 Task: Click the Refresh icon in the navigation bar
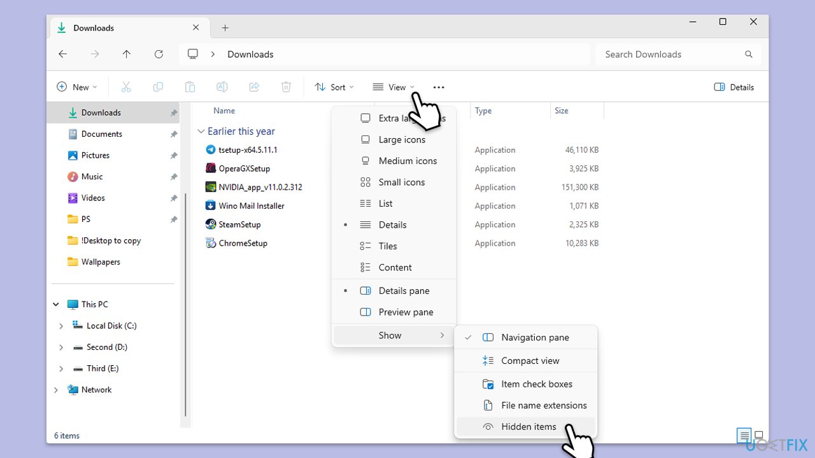point(159,54)
